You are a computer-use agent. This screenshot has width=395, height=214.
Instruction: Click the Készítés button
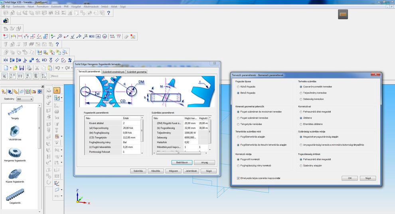coord(156,171)
